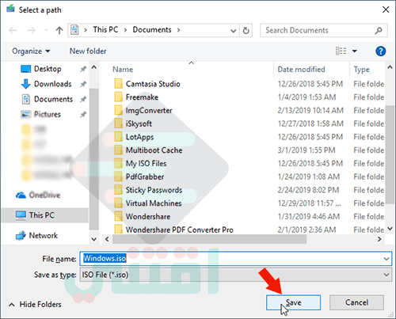Click the file list scroll down arrow
The image size is (396, 319).
tap(390, 229)
